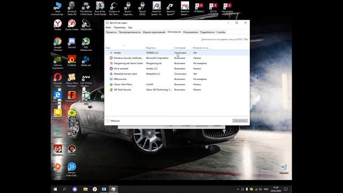Viewport: 343px width, 193px height.
Task: Click the Qihoo 360 Technology publisher cell
Action: coord(159,90)
